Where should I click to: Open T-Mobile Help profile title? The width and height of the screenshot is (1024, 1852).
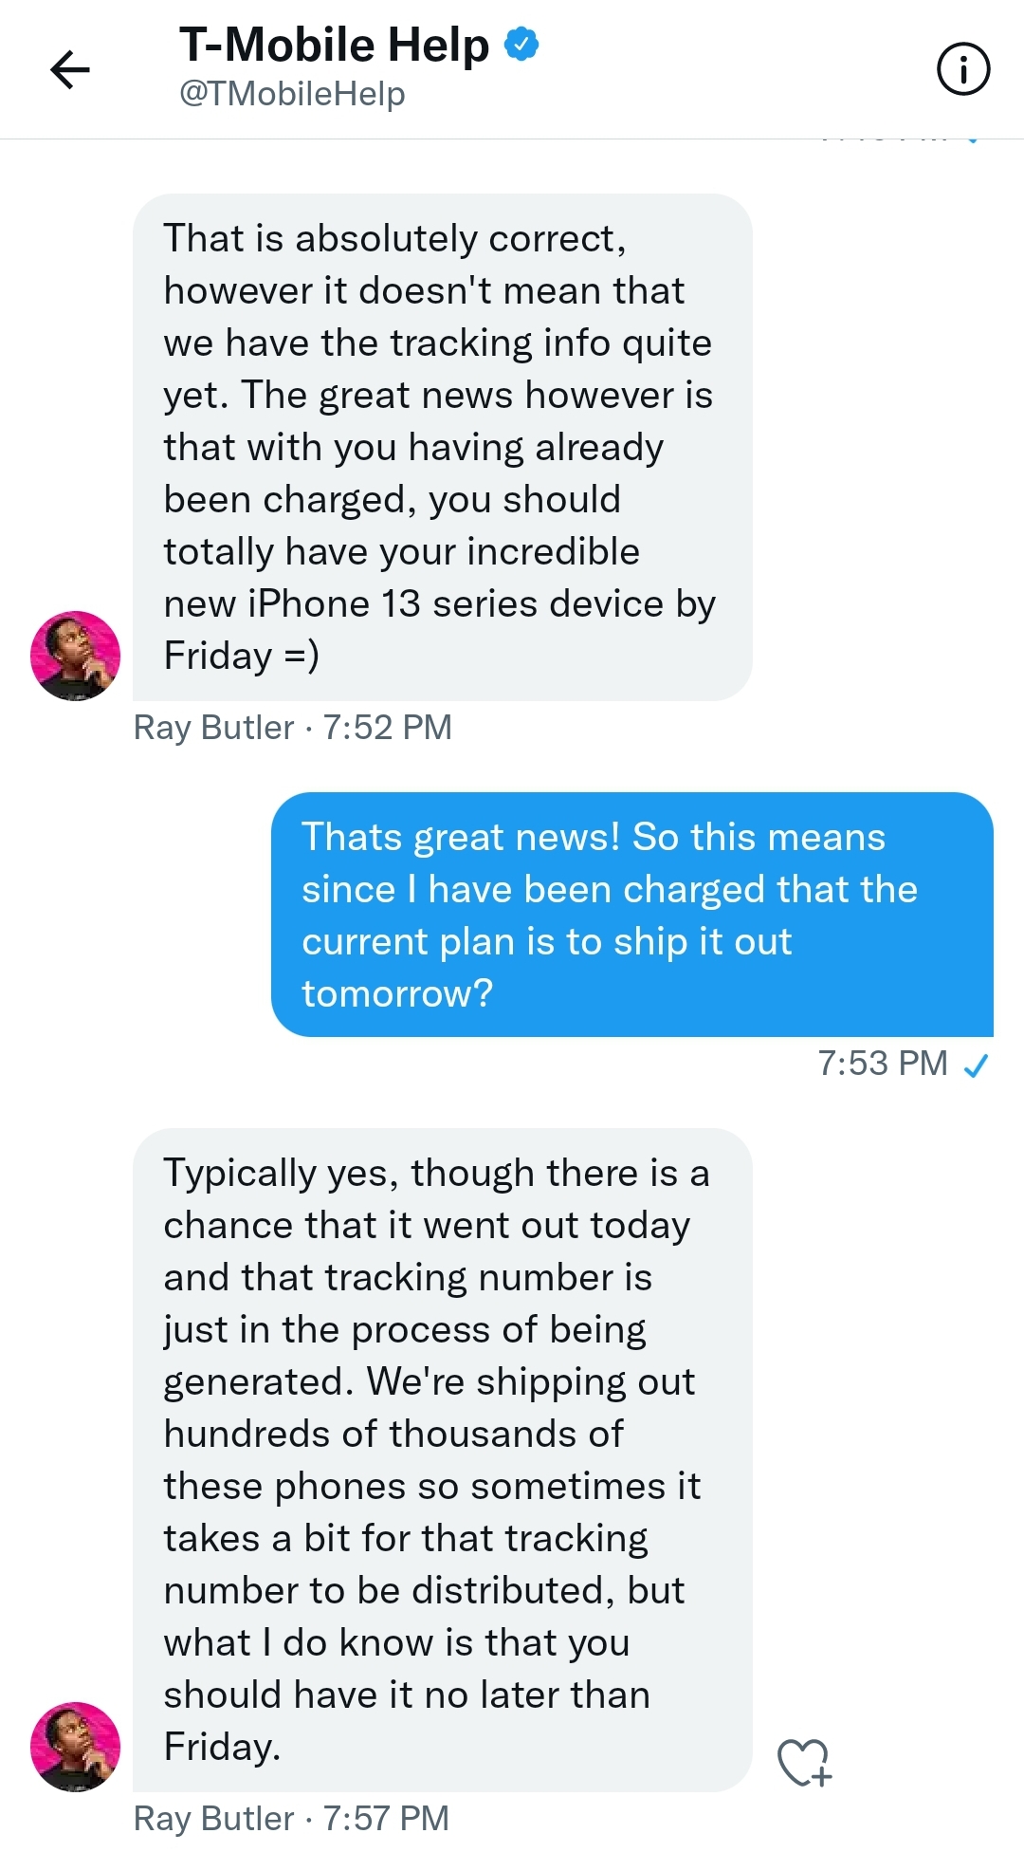pos(334,45)
